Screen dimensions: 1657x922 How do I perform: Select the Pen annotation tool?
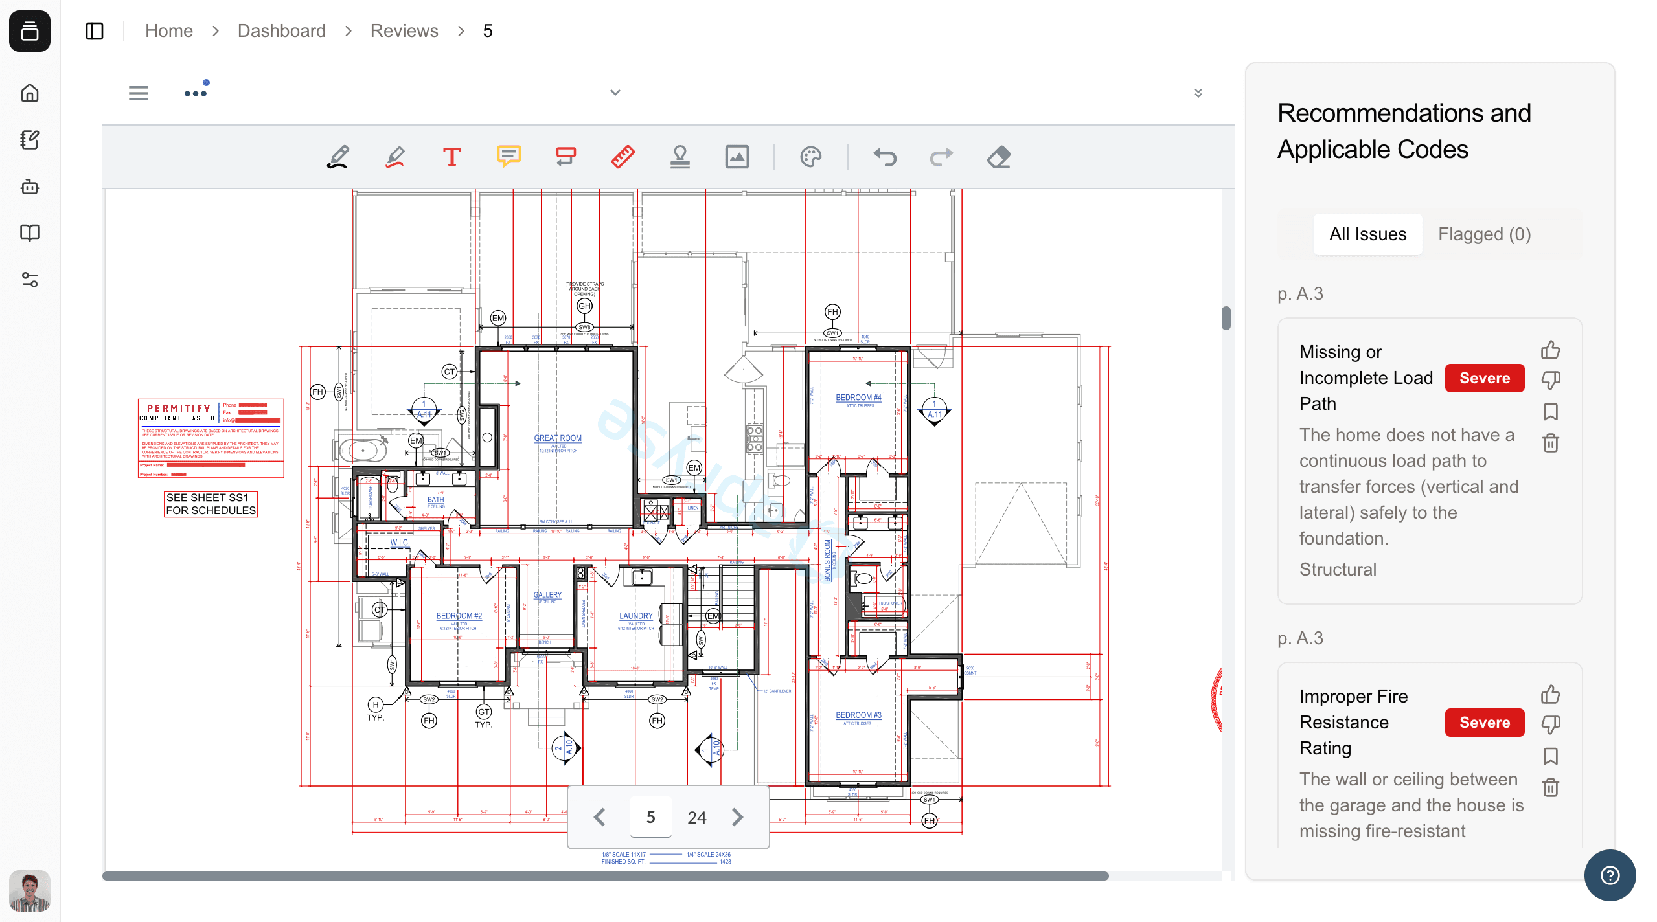click(x=339, y=157)
